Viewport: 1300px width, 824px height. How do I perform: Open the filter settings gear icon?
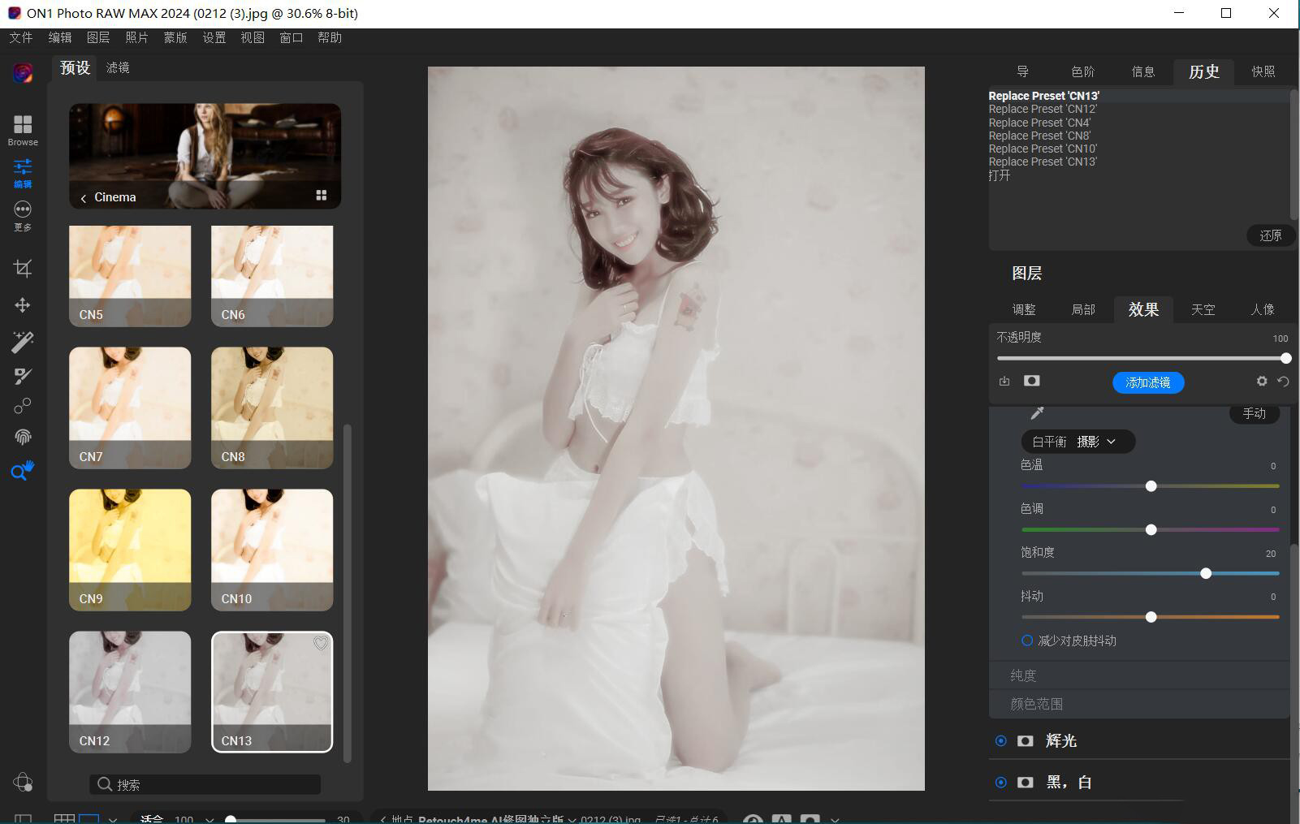coord(1261,381)
